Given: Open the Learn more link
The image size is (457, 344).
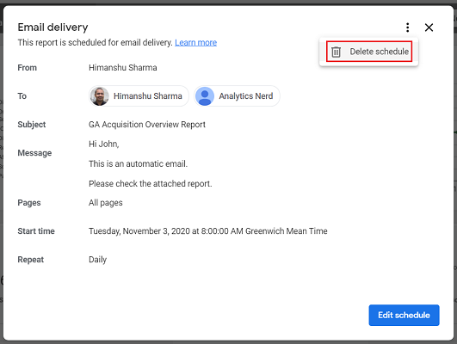Looking at the screenshot, I should coord(195,42).
